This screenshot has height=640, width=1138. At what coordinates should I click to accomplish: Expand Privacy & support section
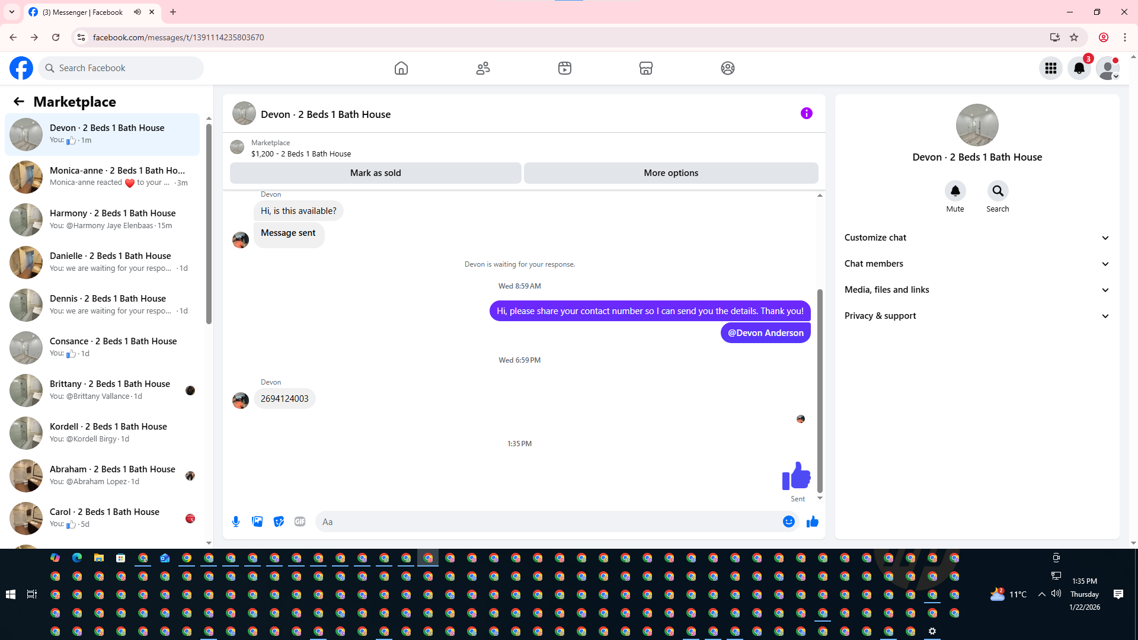click(x=977, y=316)
